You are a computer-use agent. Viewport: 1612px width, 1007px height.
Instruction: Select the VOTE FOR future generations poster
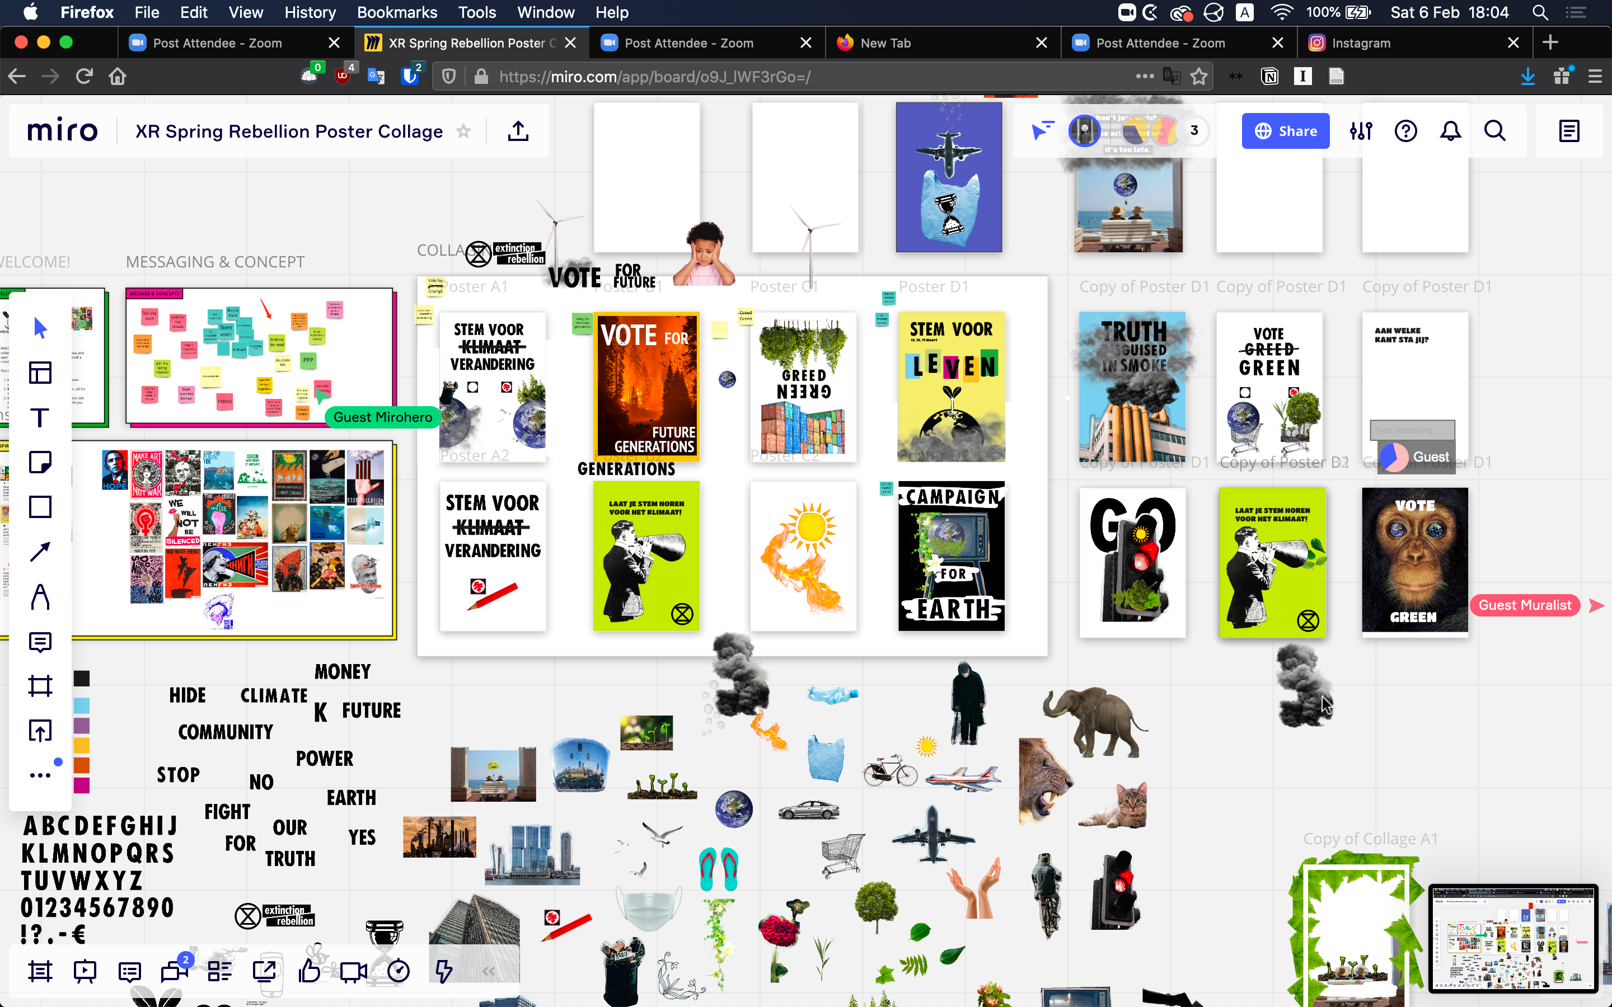pos(646,387)
